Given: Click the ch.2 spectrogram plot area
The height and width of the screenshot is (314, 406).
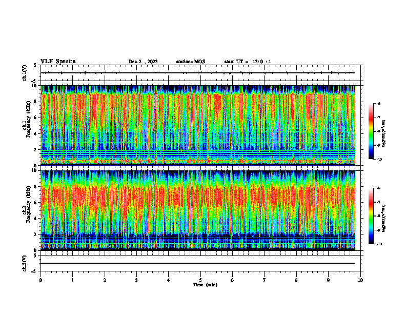Looking at the screenshot, I should 198,210.
